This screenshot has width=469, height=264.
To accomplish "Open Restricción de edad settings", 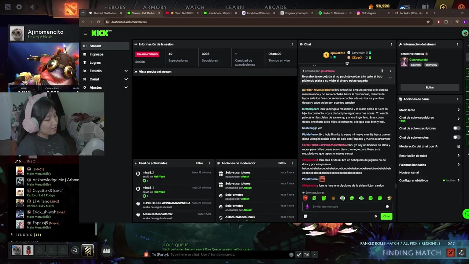I will pos(429,155).
